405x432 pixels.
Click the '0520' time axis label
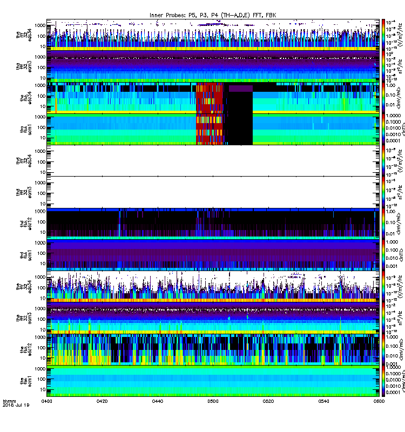click(268, 401)
